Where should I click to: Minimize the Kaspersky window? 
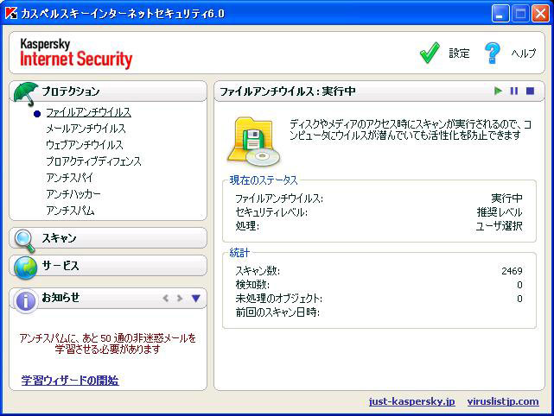[x=500, y=14]
